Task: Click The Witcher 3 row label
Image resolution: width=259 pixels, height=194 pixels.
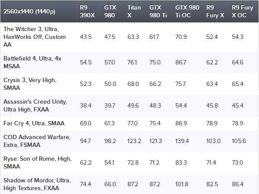Action: point(35,37)
